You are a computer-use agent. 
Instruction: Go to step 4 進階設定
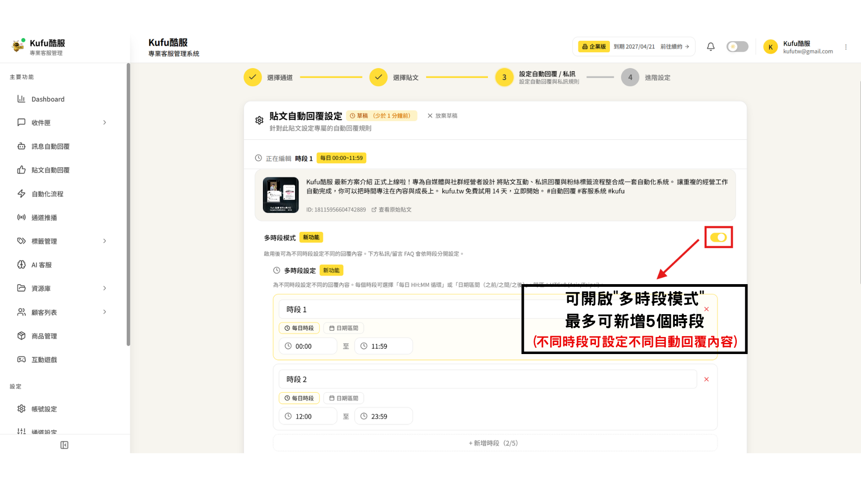click(x=646, y=77)
